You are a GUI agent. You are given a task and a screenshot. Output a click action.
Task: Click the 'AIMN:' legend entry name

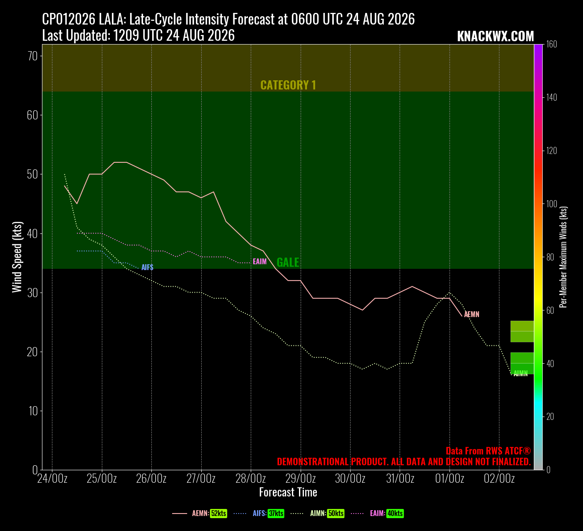pyautogui.click(x=318, y=514)
